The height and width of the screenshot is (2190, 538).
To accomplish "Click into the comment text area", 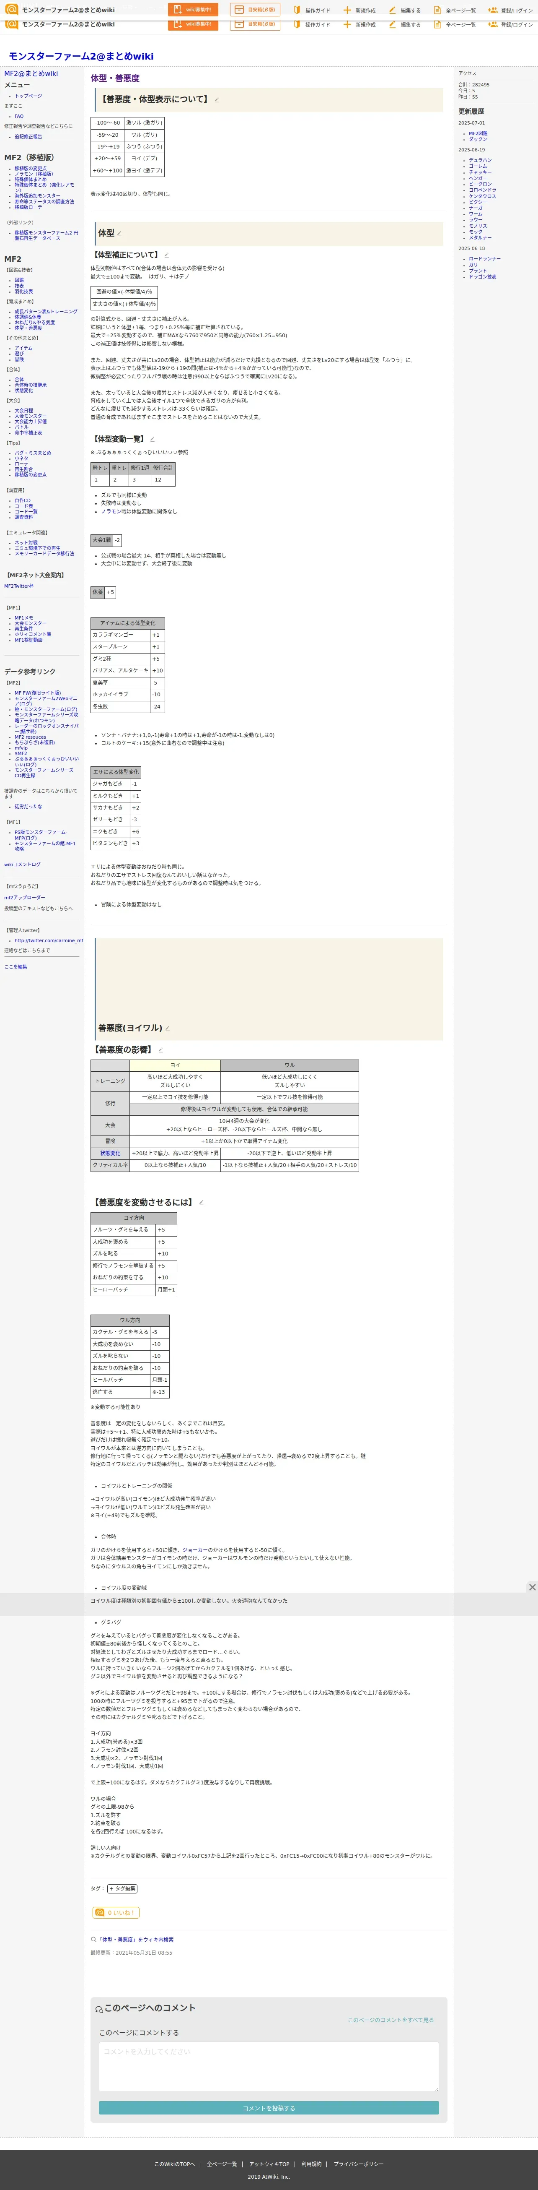I will click(x=269, y=2066).
